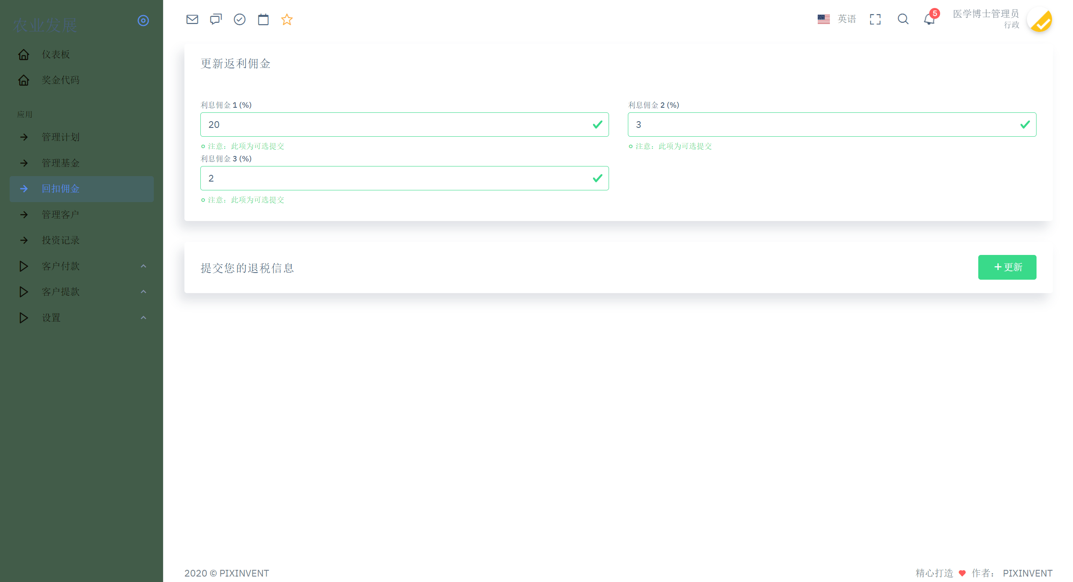
Task: Expand the 客户付款 chevron
Action: [143, 266]
